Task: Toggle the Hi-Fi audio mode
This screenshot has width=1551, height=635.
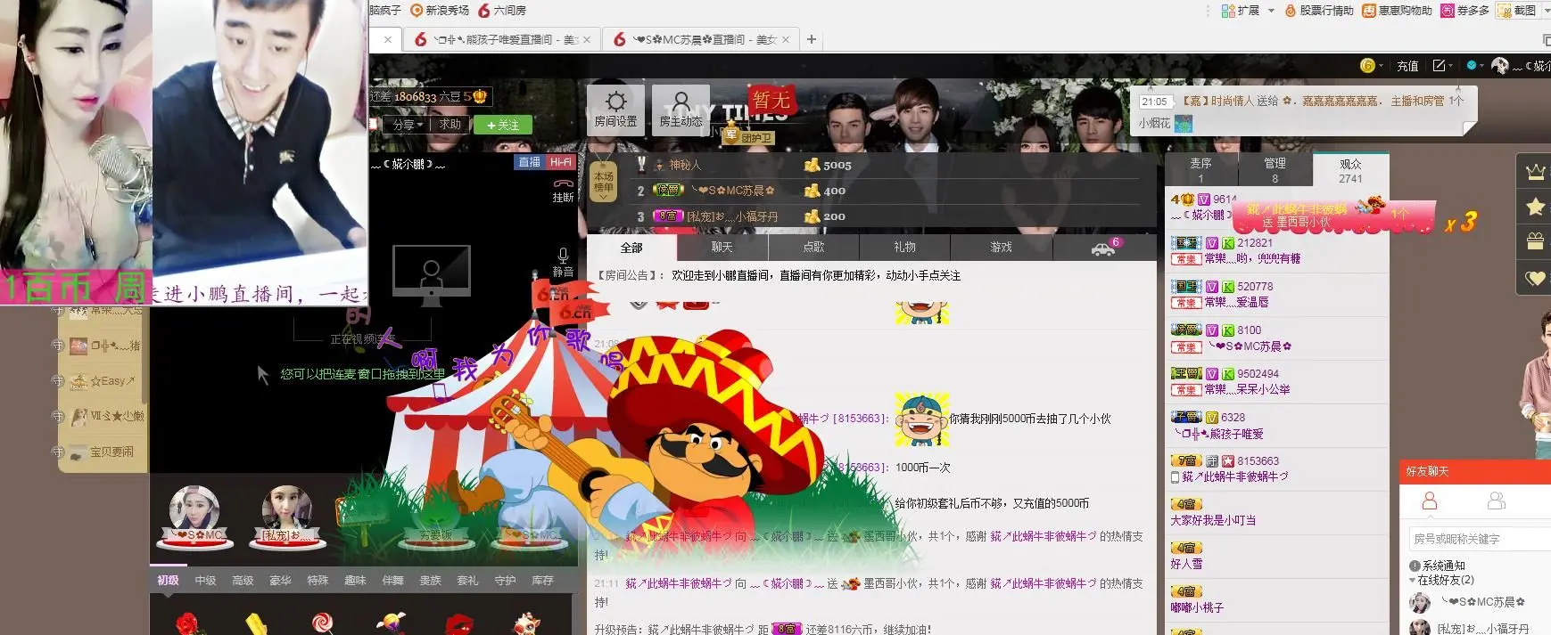Action: [x=561, y=162]
